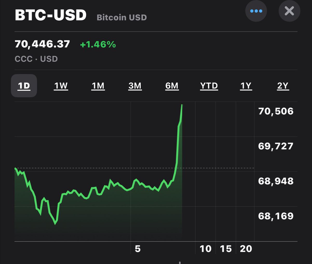Viewport: 312px width, 264px height.
Task: Select the 2Y time range
Action: pyautogui.click(x=283, y=86)
